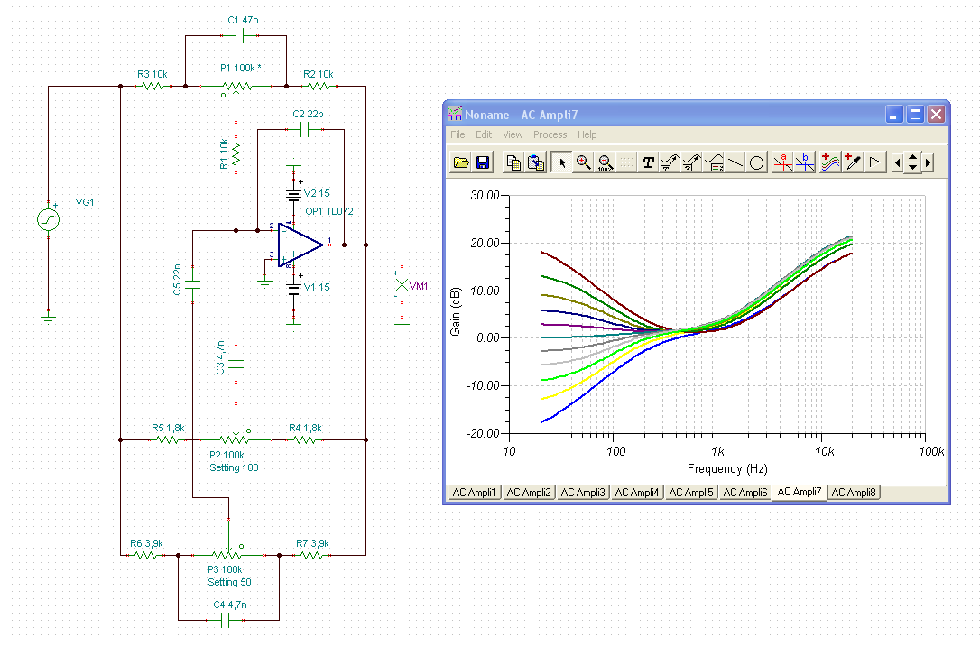
Task: Click the Save diskette icon
Action: (483, 162)
